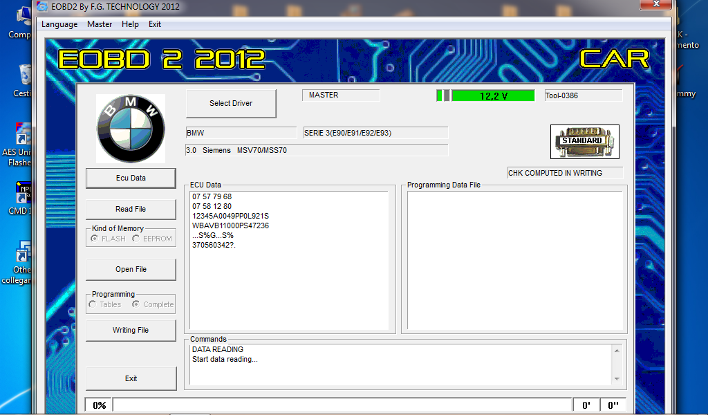
Task: Select the FLASH memory radio button
Action: [x=94, y=239]
